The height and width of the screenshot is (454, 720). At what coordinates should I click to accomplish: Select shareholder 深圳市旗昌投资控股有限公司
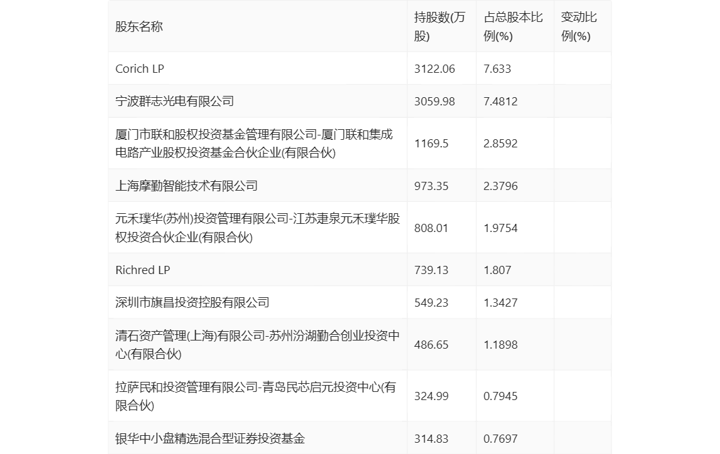tap(193, 302)
